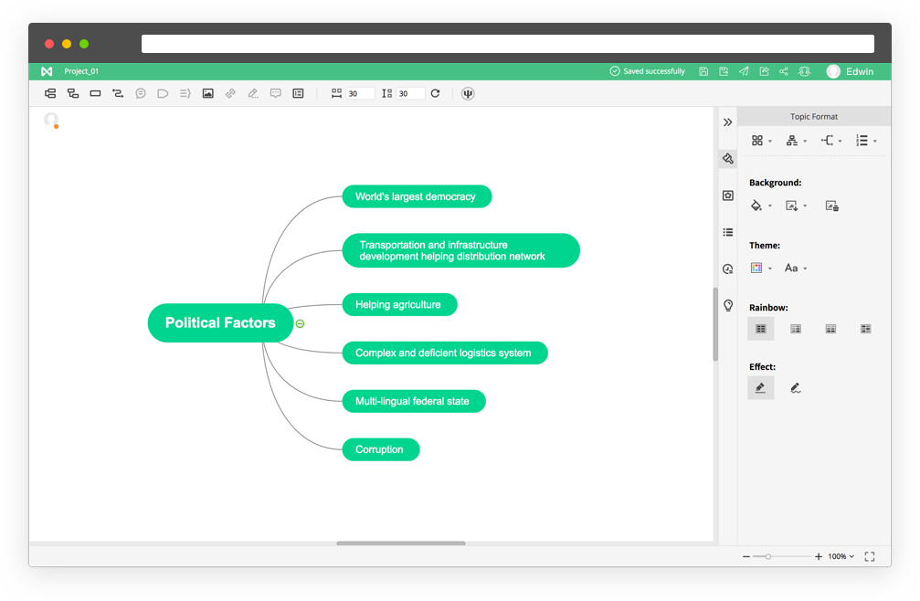Select the Corruption topic node

coord(380,449)
